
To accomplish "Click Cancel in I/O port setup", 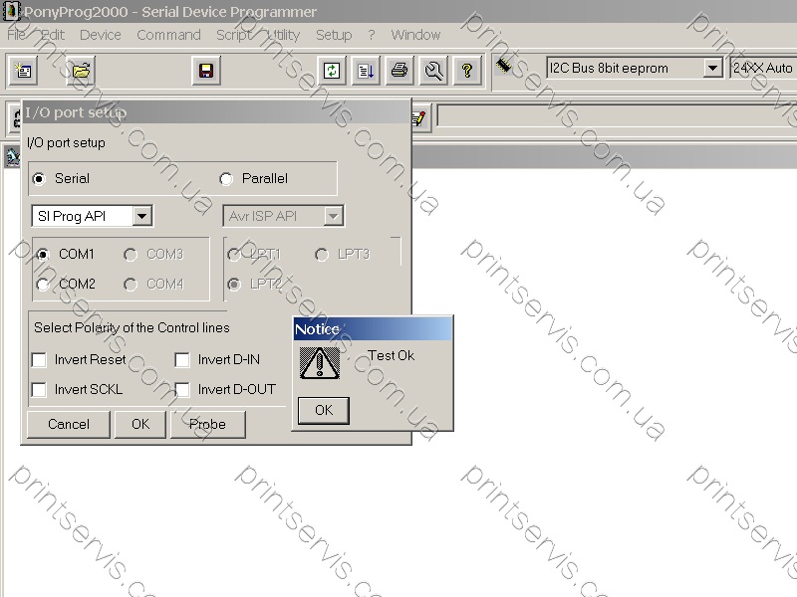I will click(69, 425).
